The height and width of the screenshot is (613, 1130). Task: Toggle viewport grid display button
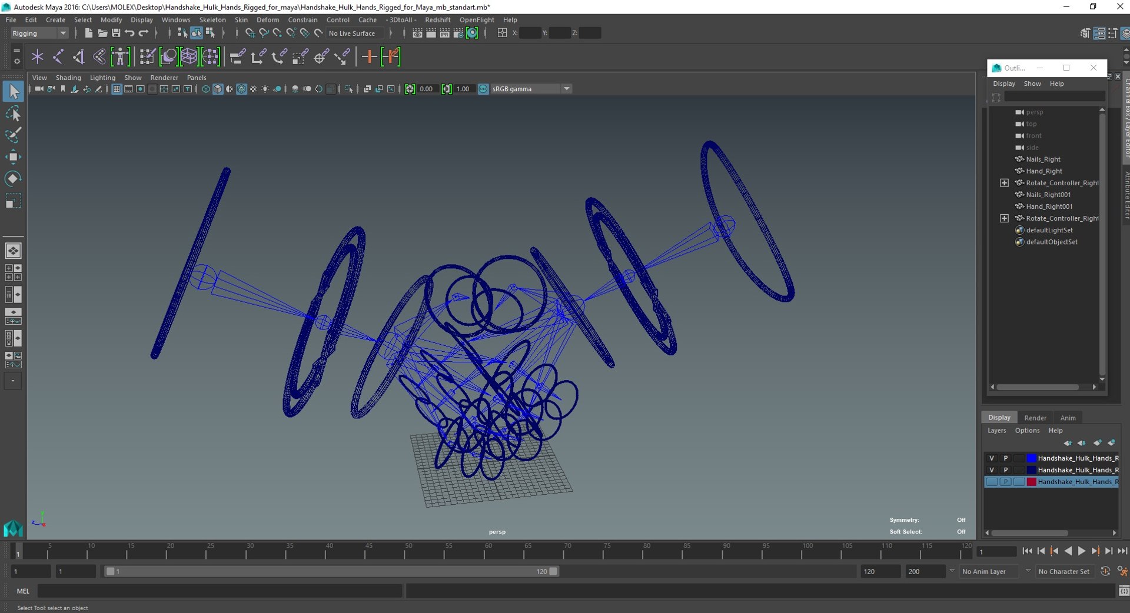[117, 89]
